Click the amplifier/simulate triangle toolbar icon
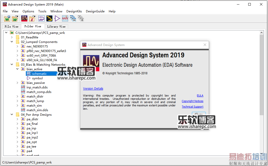Screen dimensions: 268x166 point(57,18)
